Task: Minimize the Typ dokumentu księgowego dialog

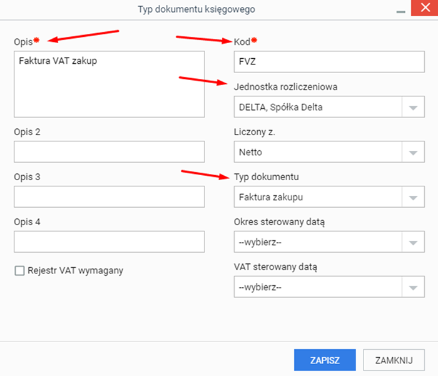Action: click(400, 11)
